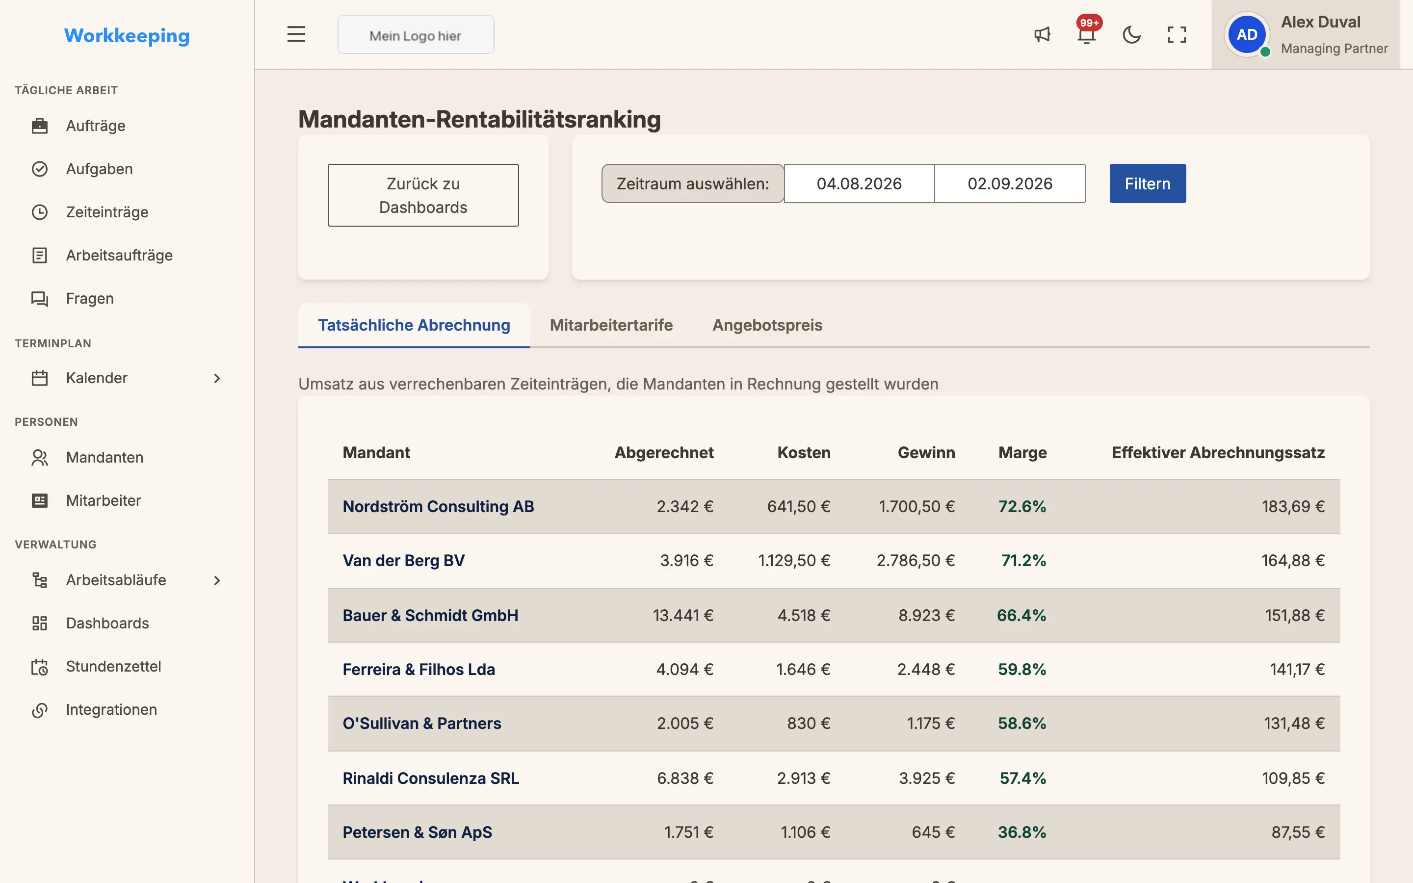
Task: Open Rinaldi Consulenza SRL client
Action: coord(431,779)
